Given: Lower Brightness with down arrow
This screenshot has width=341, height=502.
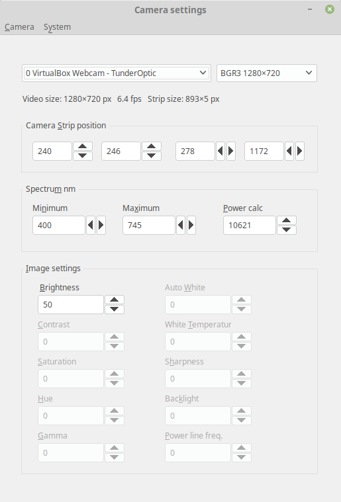Looking at the screenshot, I should tap(115, 309).
